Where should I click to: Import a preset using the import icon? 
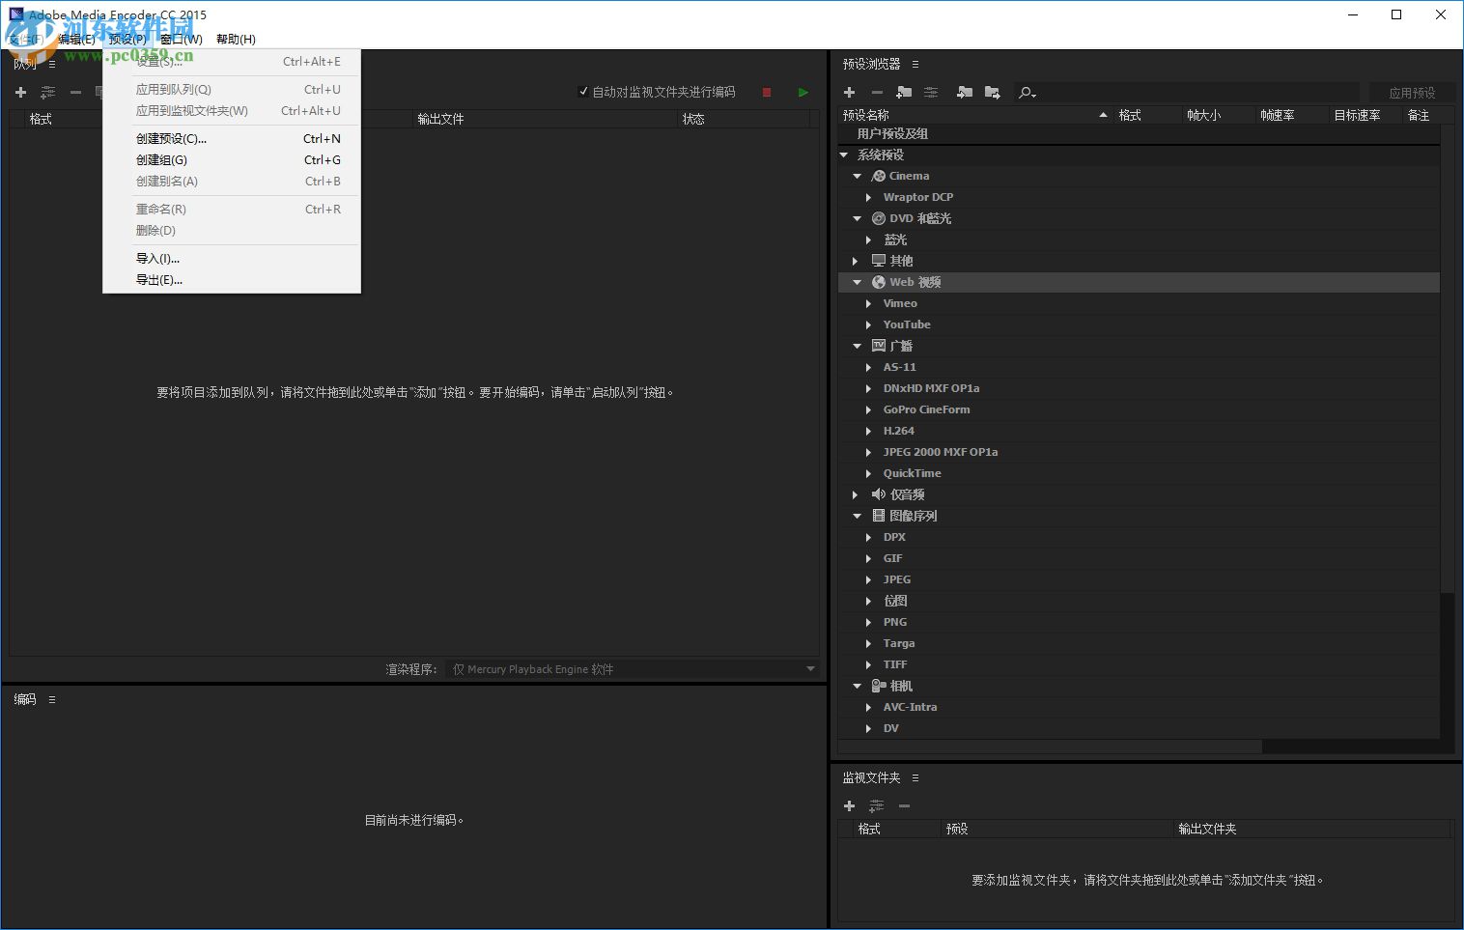tap(964, 92)
